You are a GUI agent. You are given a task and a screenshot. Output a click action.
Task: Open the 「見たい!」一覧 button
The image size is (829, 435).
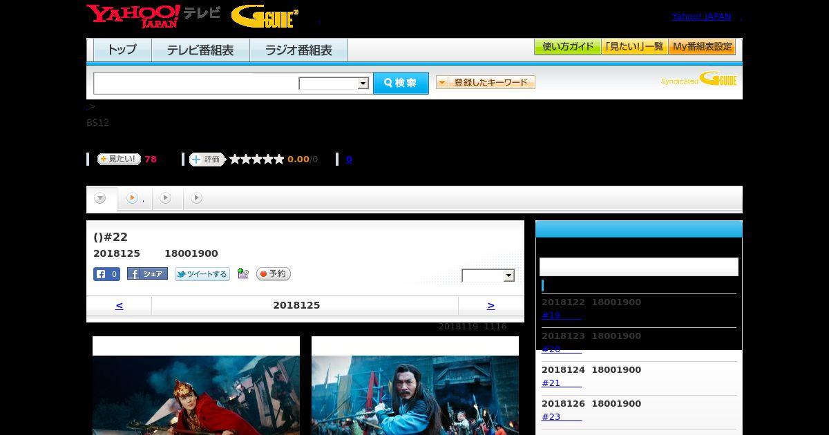[x=634, y=47]
